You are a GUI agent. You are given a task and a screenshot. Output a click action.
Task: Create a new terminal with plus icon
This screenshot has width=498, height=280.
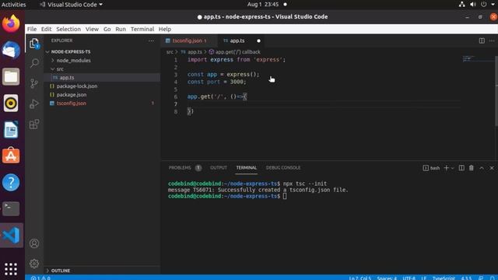[x=446, y=168]
